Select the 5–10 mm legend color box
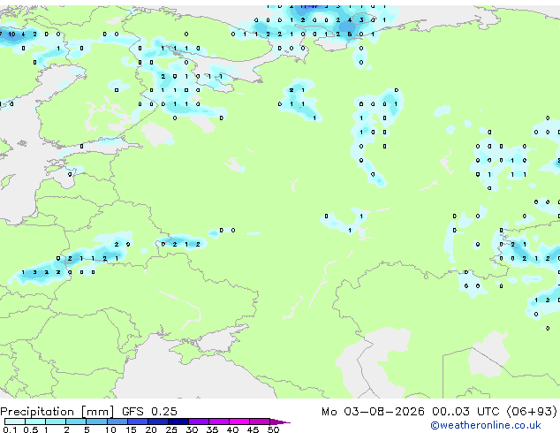Viewport: 560px width, 433px height. [96, 422]
